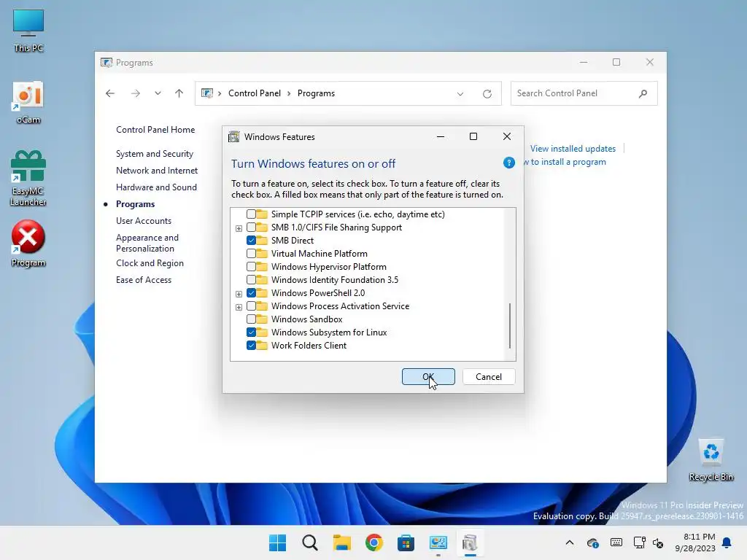
Task: Open recent locations dropdown chevron
Action: [x=158, y=93]
